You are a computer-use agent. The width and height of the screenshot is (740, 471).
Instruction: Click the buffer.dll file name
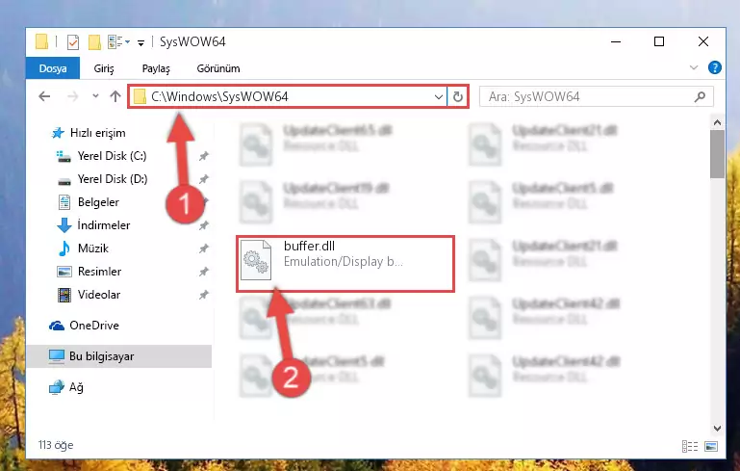tap(309, 247)
